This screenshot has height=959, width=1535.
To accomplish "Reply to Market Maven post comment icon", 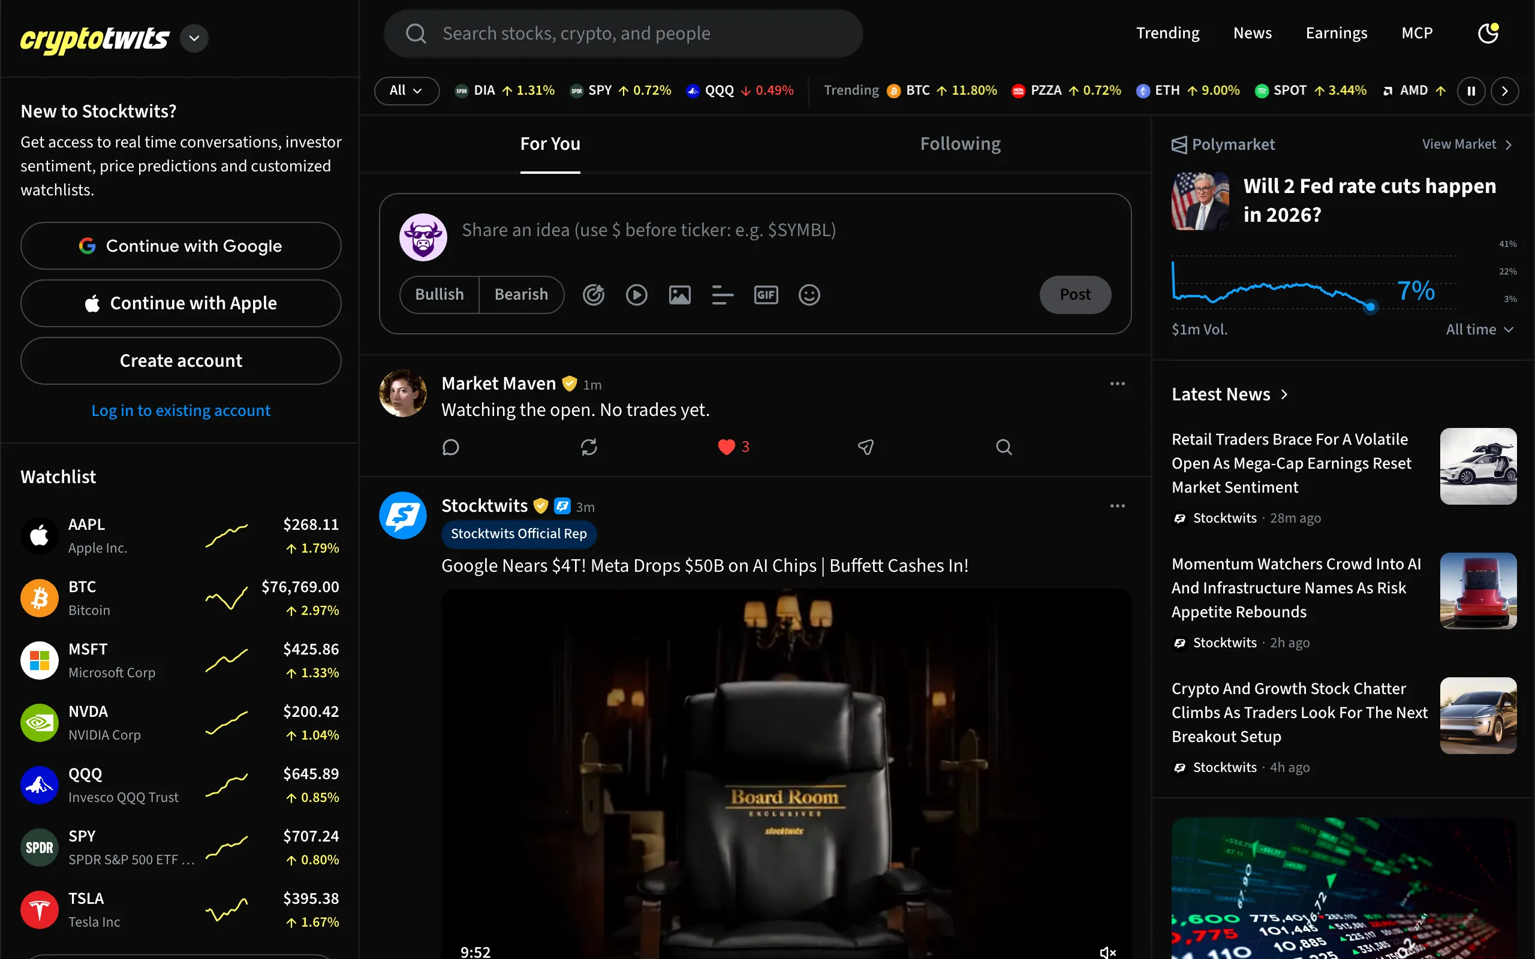I will (450, 447).
